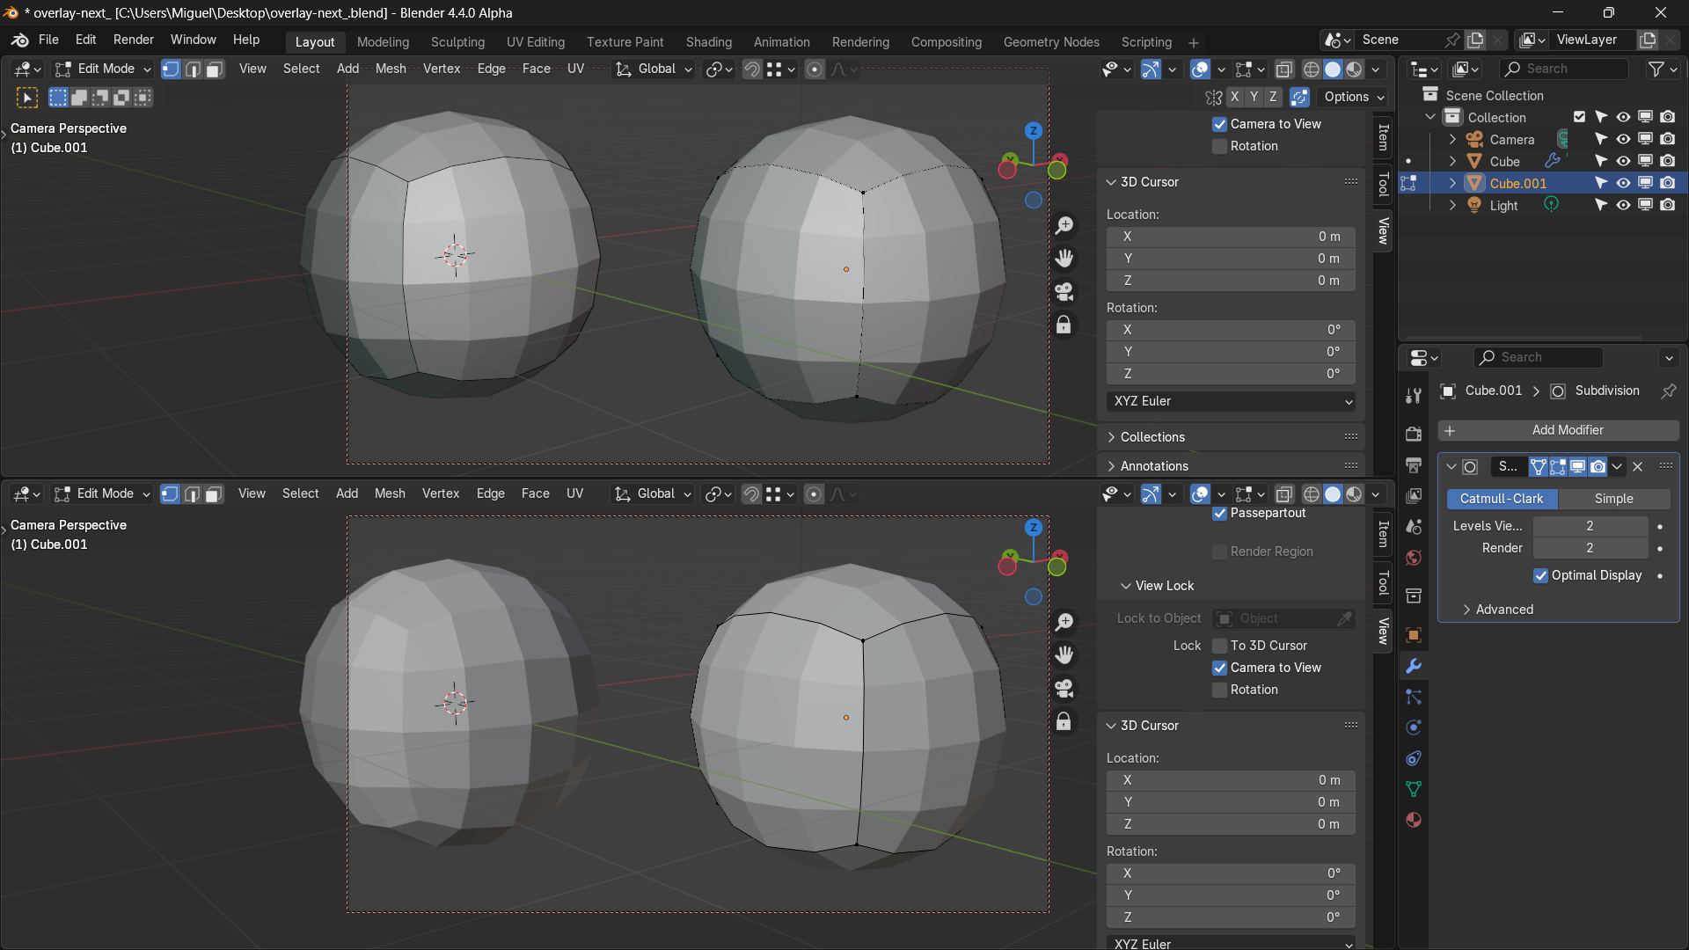Hide Cube.001 in viewport with eye icon

[x=1623, y=183]
